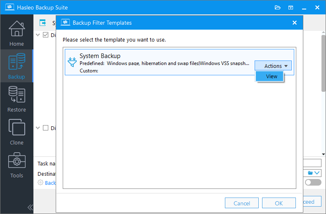Browse destination with folder icon
326x214 pixels.
pyautogui.click(x=310, y=173)
